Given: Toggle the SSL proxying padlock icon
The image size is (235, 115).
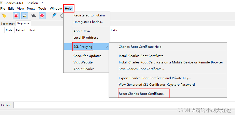Looking at the screenshot, I should coord(25,16).
